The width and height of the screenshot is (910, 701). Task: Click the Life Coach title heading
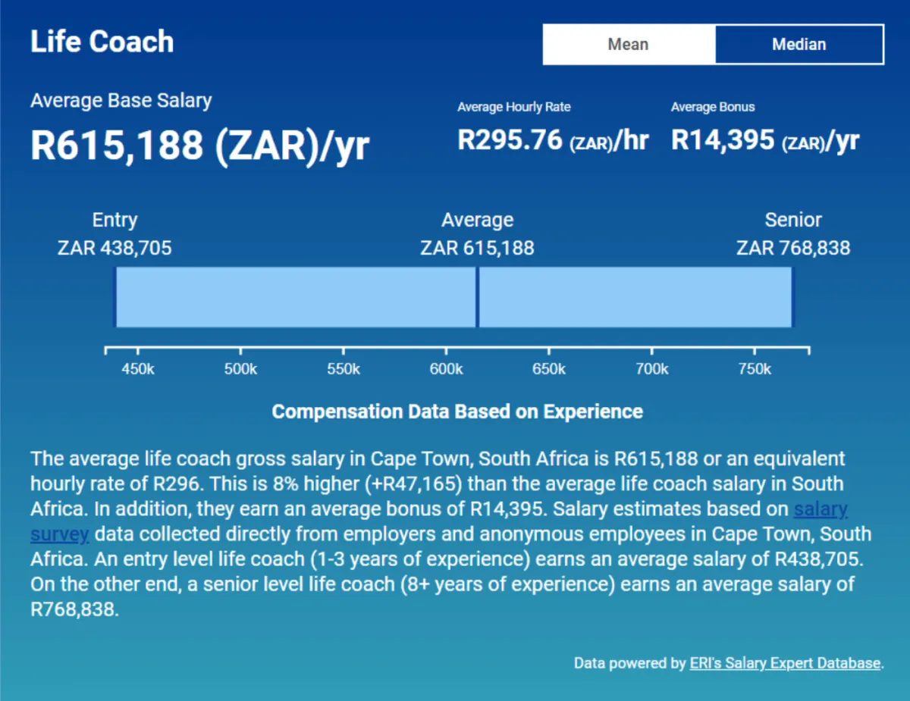coord(102,41)
